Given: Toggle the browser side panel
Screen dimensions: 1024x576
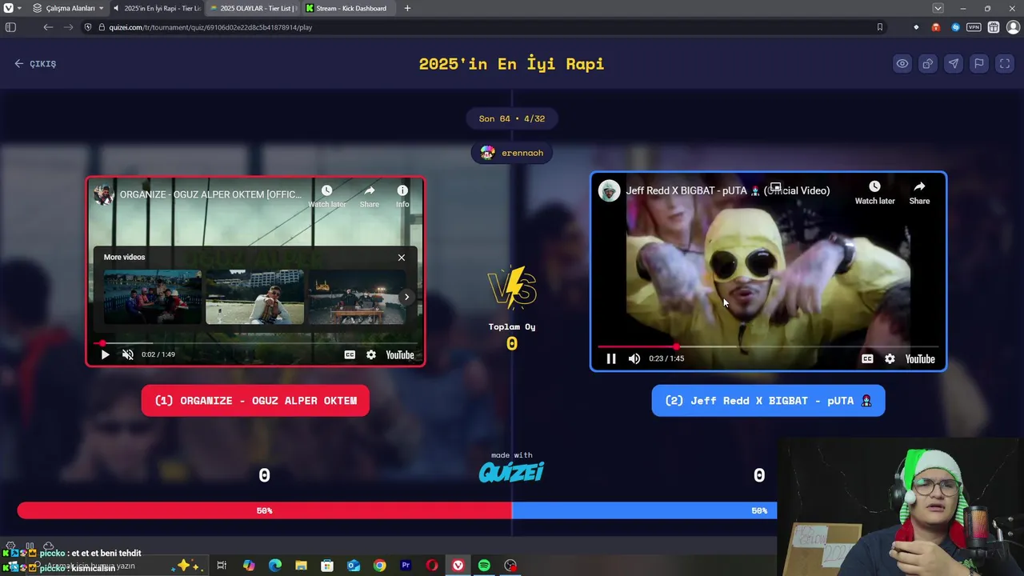Looking at the screenshot, I should [10, 27].
